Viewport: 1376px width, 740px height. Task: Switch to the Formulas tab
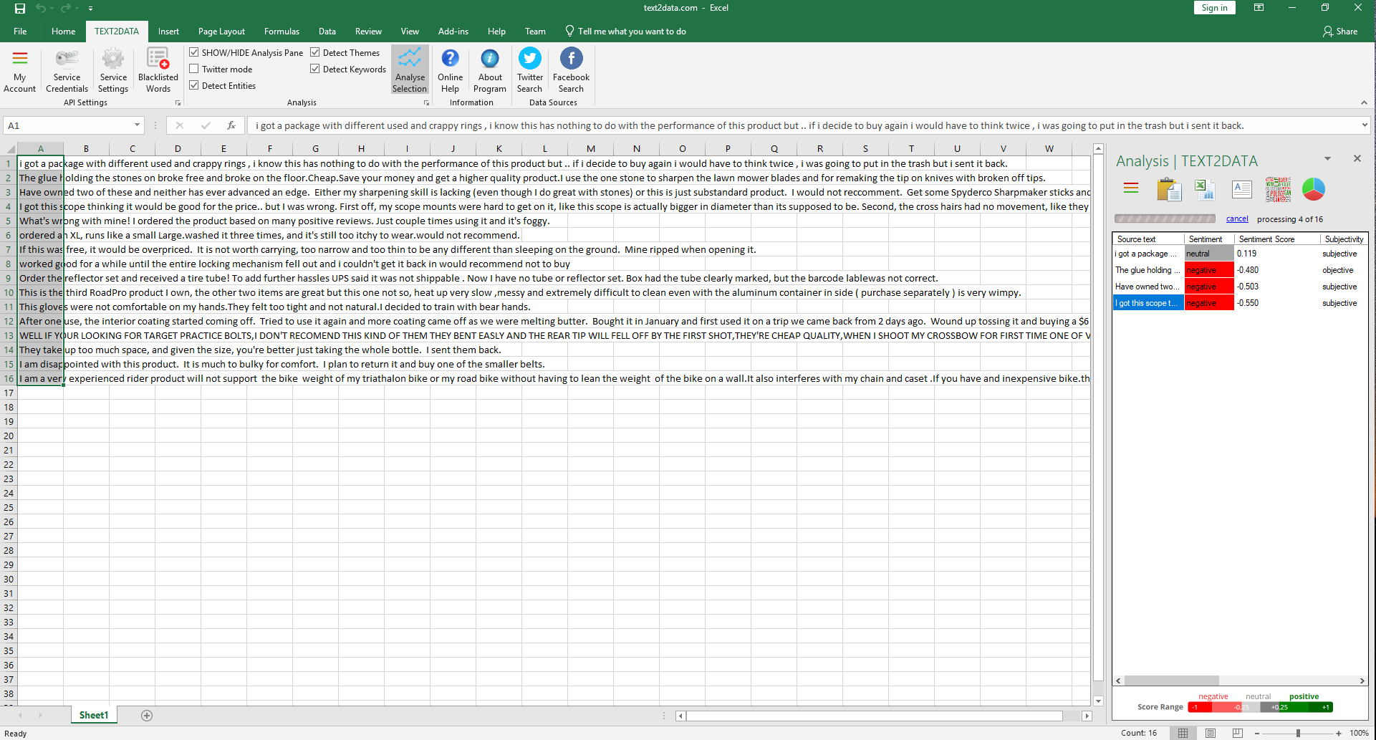[282, 32]
